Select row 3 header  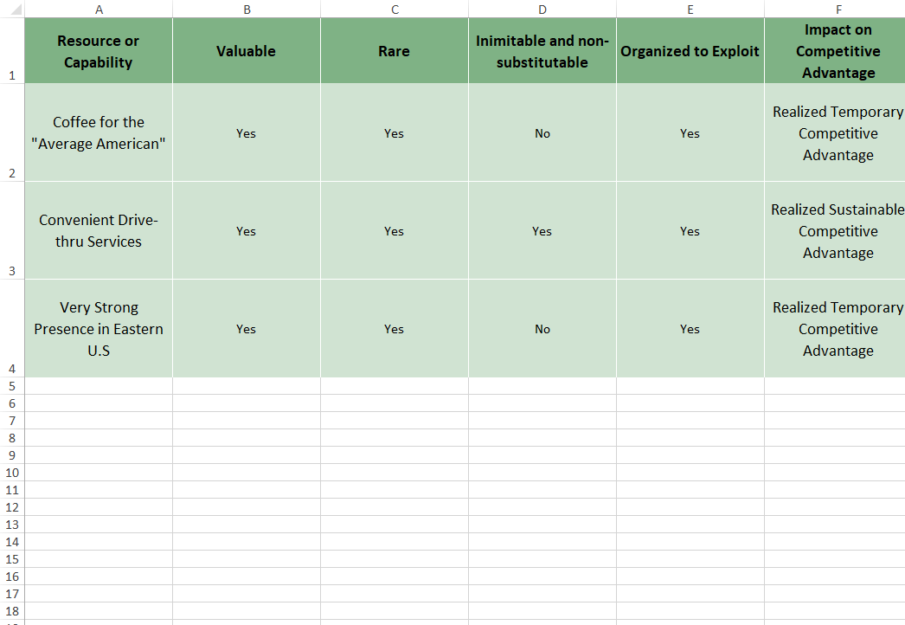point(12,230)
